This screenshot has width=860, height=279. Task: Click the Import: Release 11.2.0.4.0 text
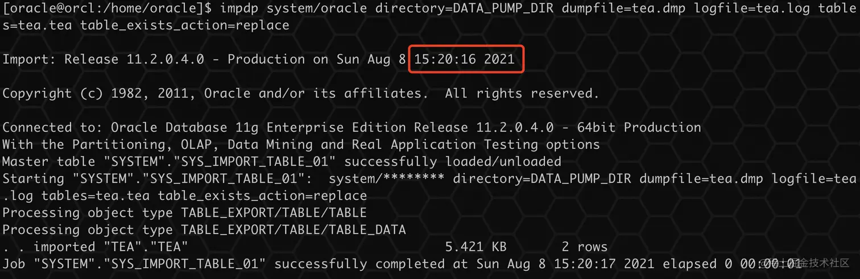[x=103, y=60]
